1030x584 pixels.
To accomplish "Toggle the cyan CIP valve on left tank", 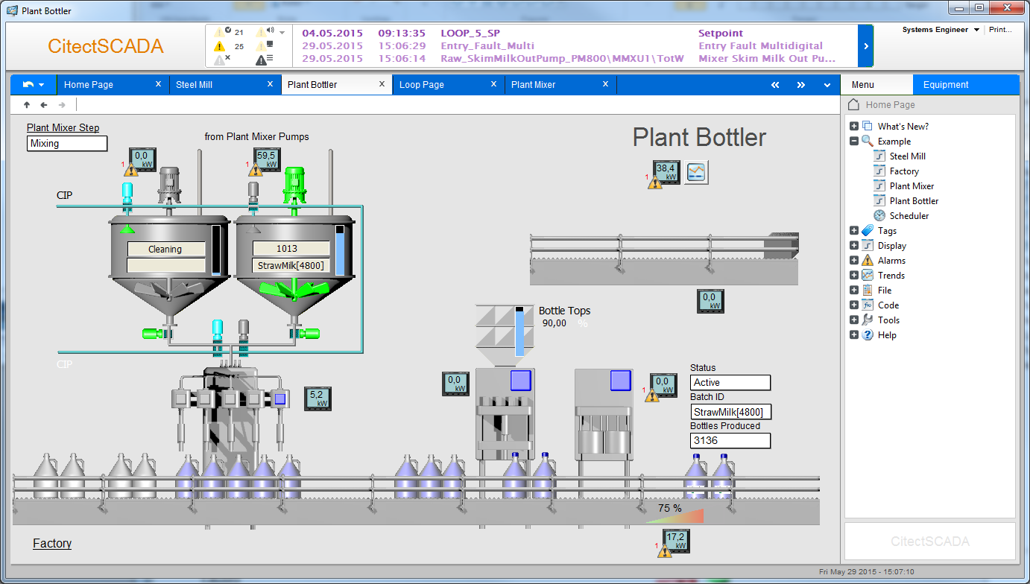I will tap(127, 192).
